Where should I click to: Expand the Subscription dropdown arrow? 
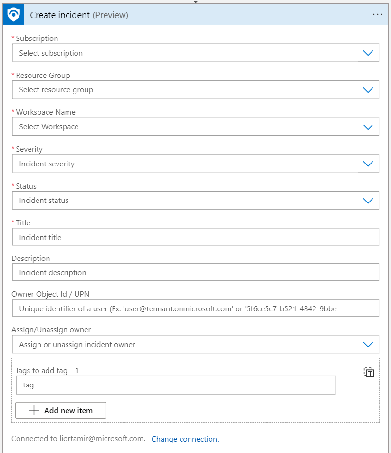click(x=368, y=53)
